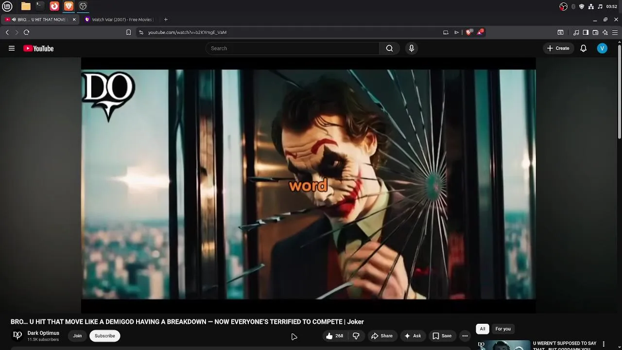Open U WEREN'T SUPPOSED TO SAY THAT title

[x=565, y=345]
